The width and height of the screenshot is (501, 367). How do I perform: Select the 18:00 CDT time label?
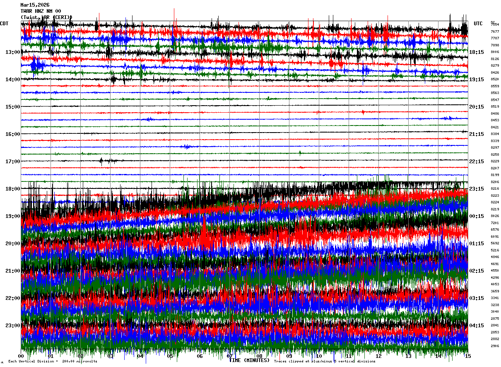pyautogui.click(x=13, y=189)
